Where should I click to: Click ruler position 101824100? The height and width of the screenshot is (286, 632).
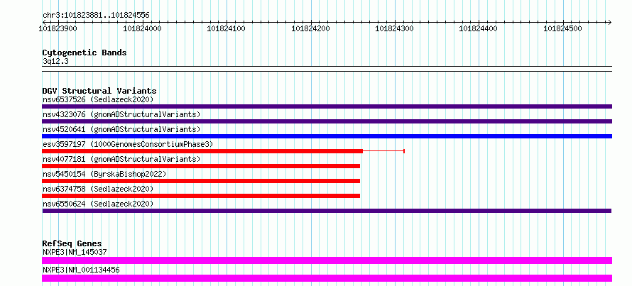(x=227, y=28)
